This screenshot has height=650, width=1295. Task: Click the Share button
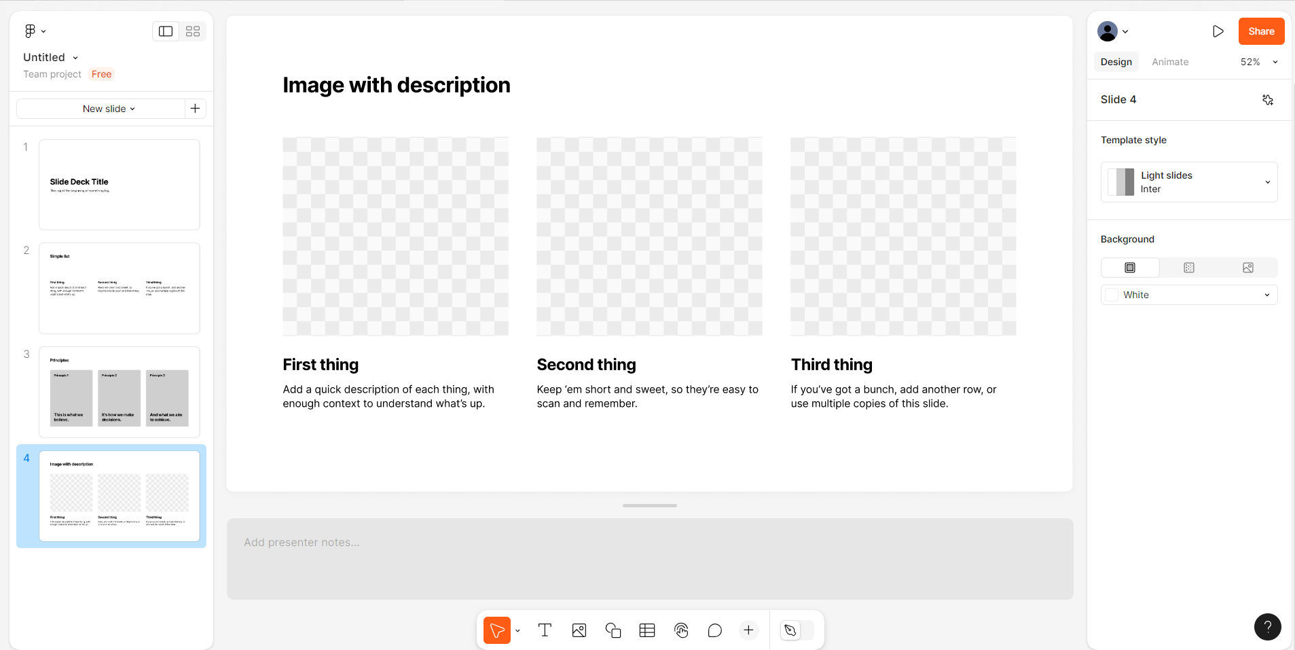(1261, 31)
